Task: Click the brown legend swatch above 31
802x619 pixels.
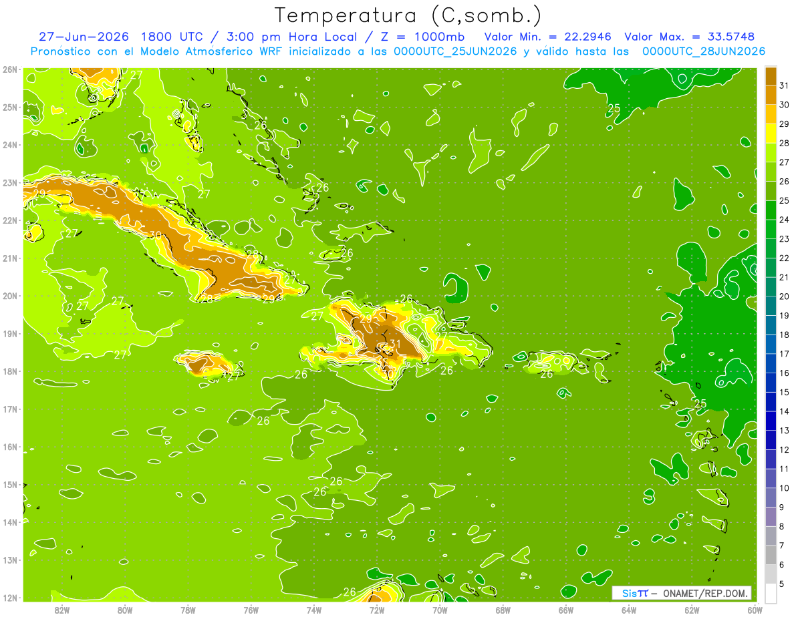Action: click(x=771, y=76)
